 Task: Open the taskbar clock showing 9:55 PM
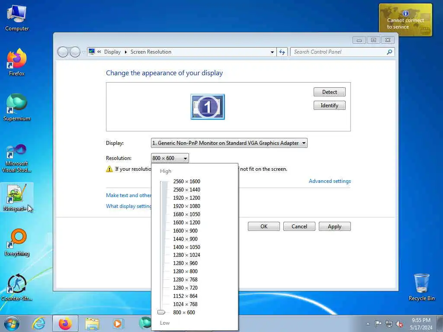point(421,324)
